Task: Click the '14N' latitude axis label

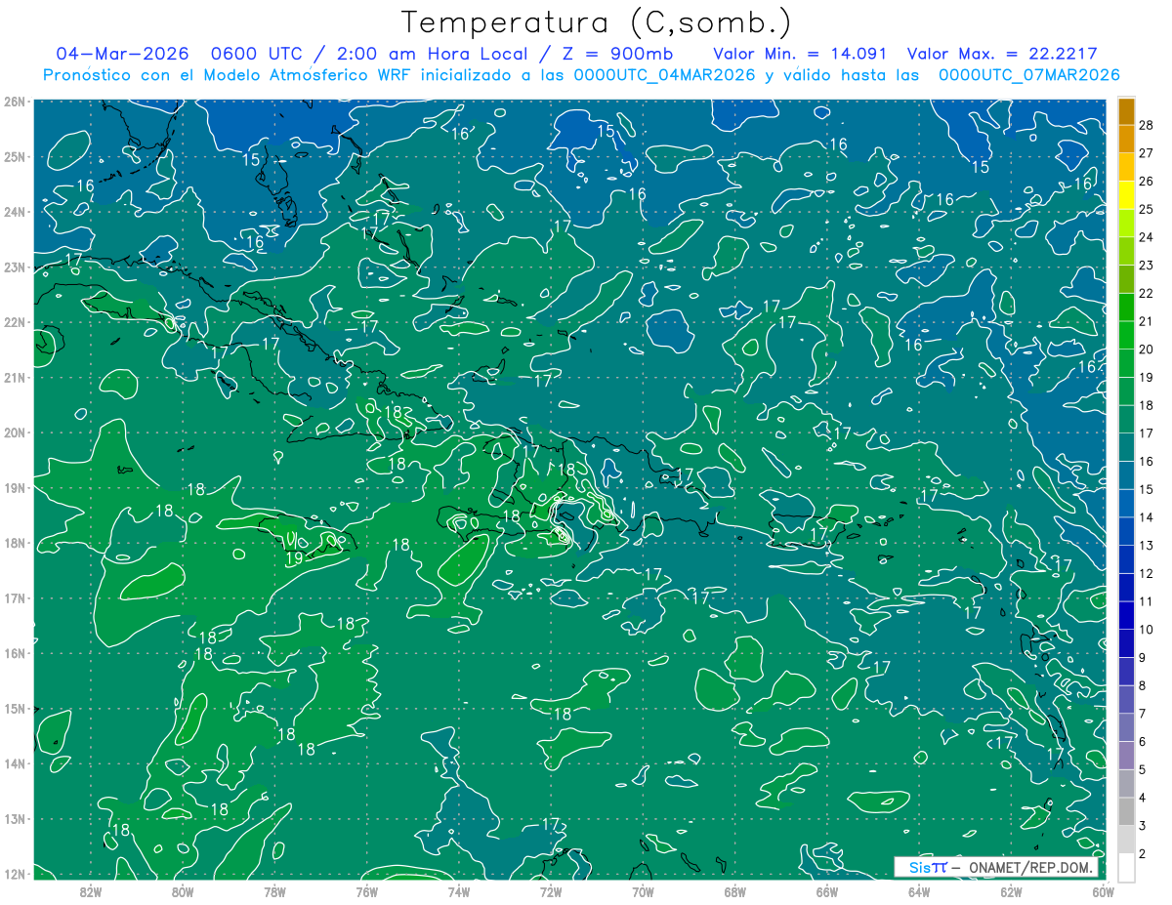Action: click(x=14, y=763)
